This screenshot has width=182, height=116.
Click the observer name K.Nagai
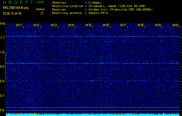(95, 2)
